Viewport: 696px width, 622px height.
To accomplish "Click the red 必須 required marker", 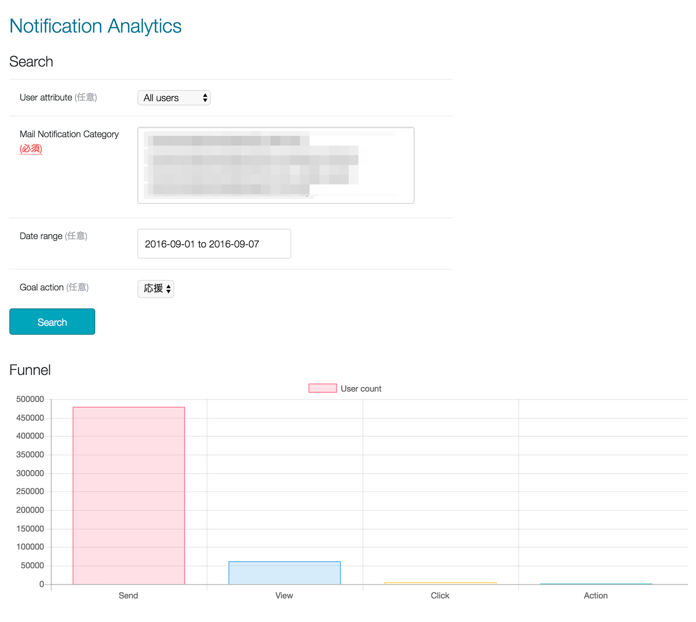I will pos(31,148).
